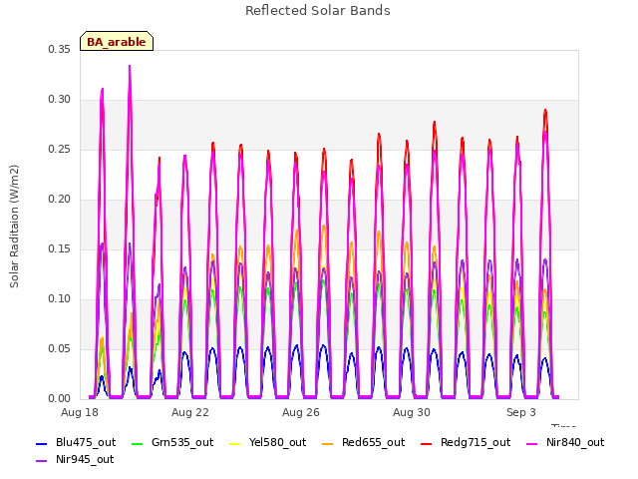The width and height of the screenshot is (638, 479).
Task: Click the blue Blu475_out color swatch
Action: coord(42,443)
